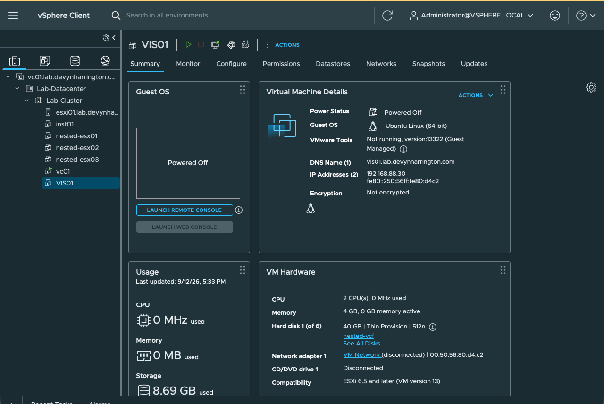Power on VIS01 with green play icon
Image resolution: width=604 pixels, height=404 pixels.
[188, 44]
